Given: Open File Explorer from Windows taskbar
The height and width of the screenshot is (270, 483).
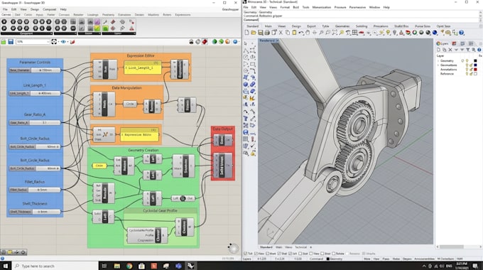Looking at the screenshot, I should (116, 266).
